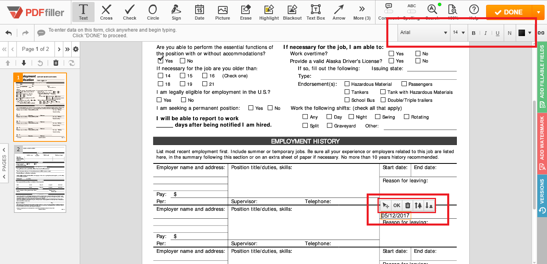This screenshot has width=547, height=264.
Task: Expand More (3) tools
Action: point(362,12)
